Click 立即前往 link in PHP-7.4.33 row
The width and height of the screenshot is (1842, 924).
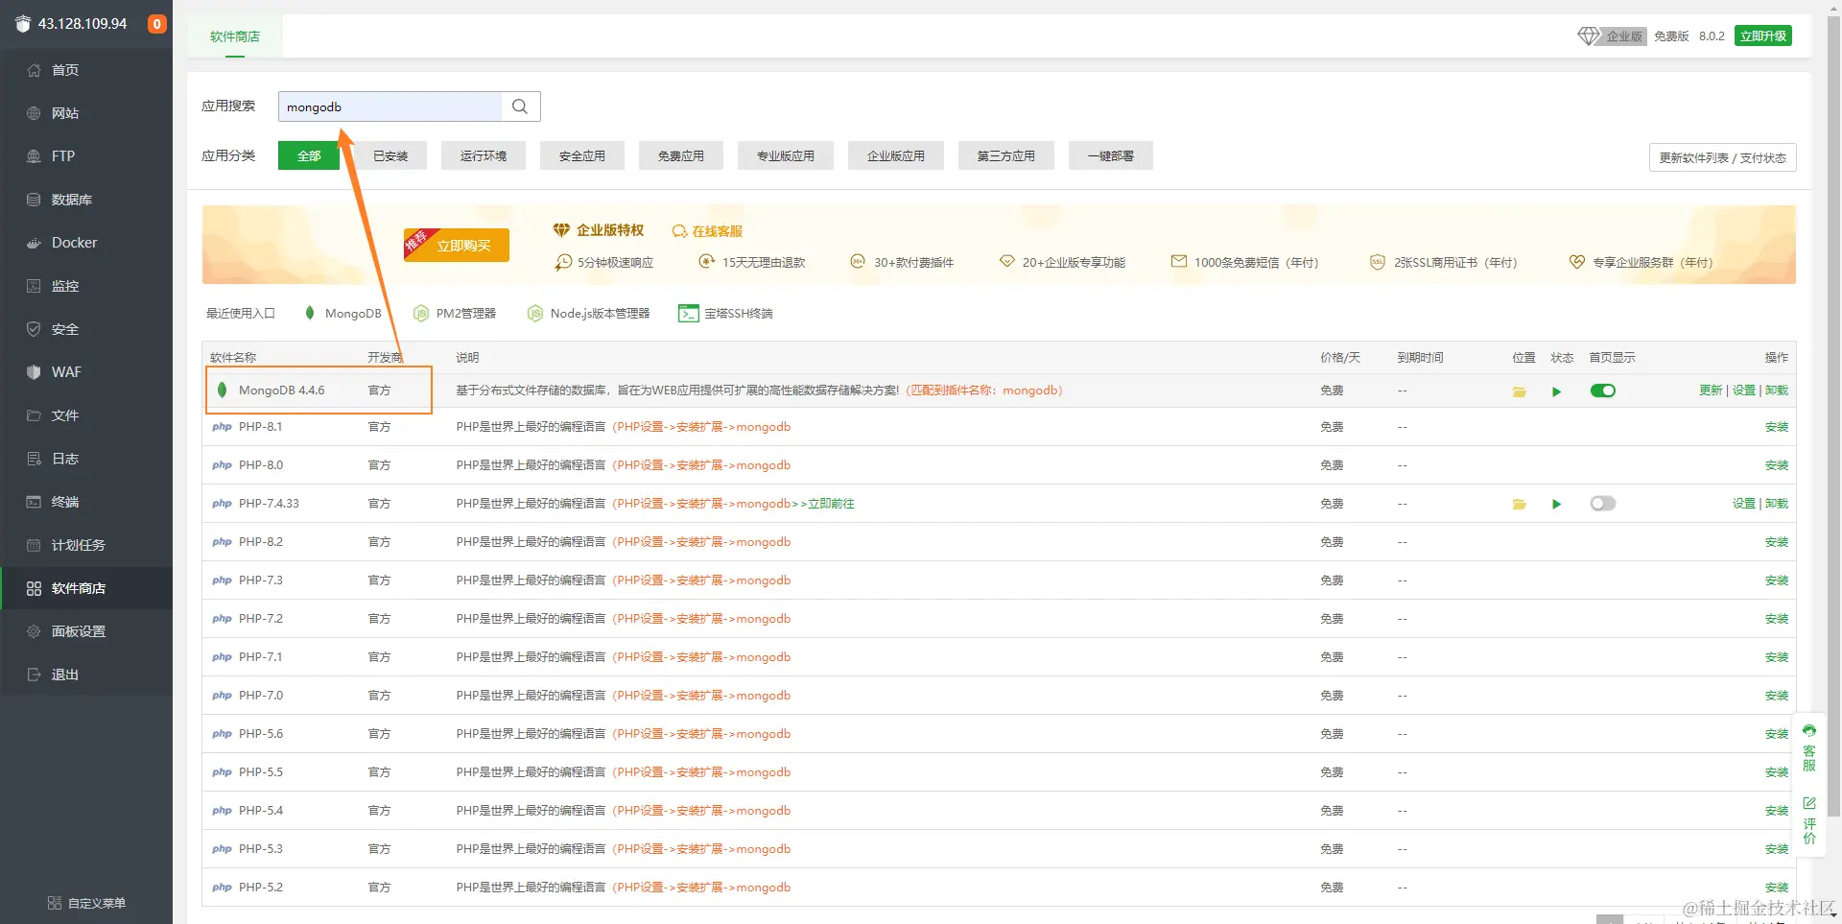(x=832, y=504)
